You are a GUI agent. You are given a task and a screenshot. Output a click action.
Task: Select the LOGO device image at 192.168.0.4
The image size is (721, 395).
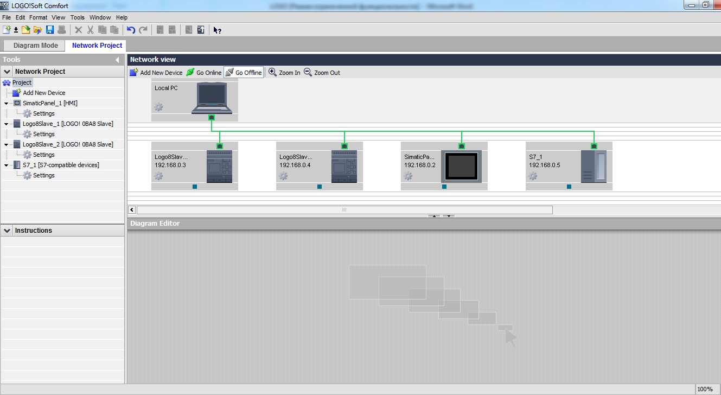click(x=344, y=167)
